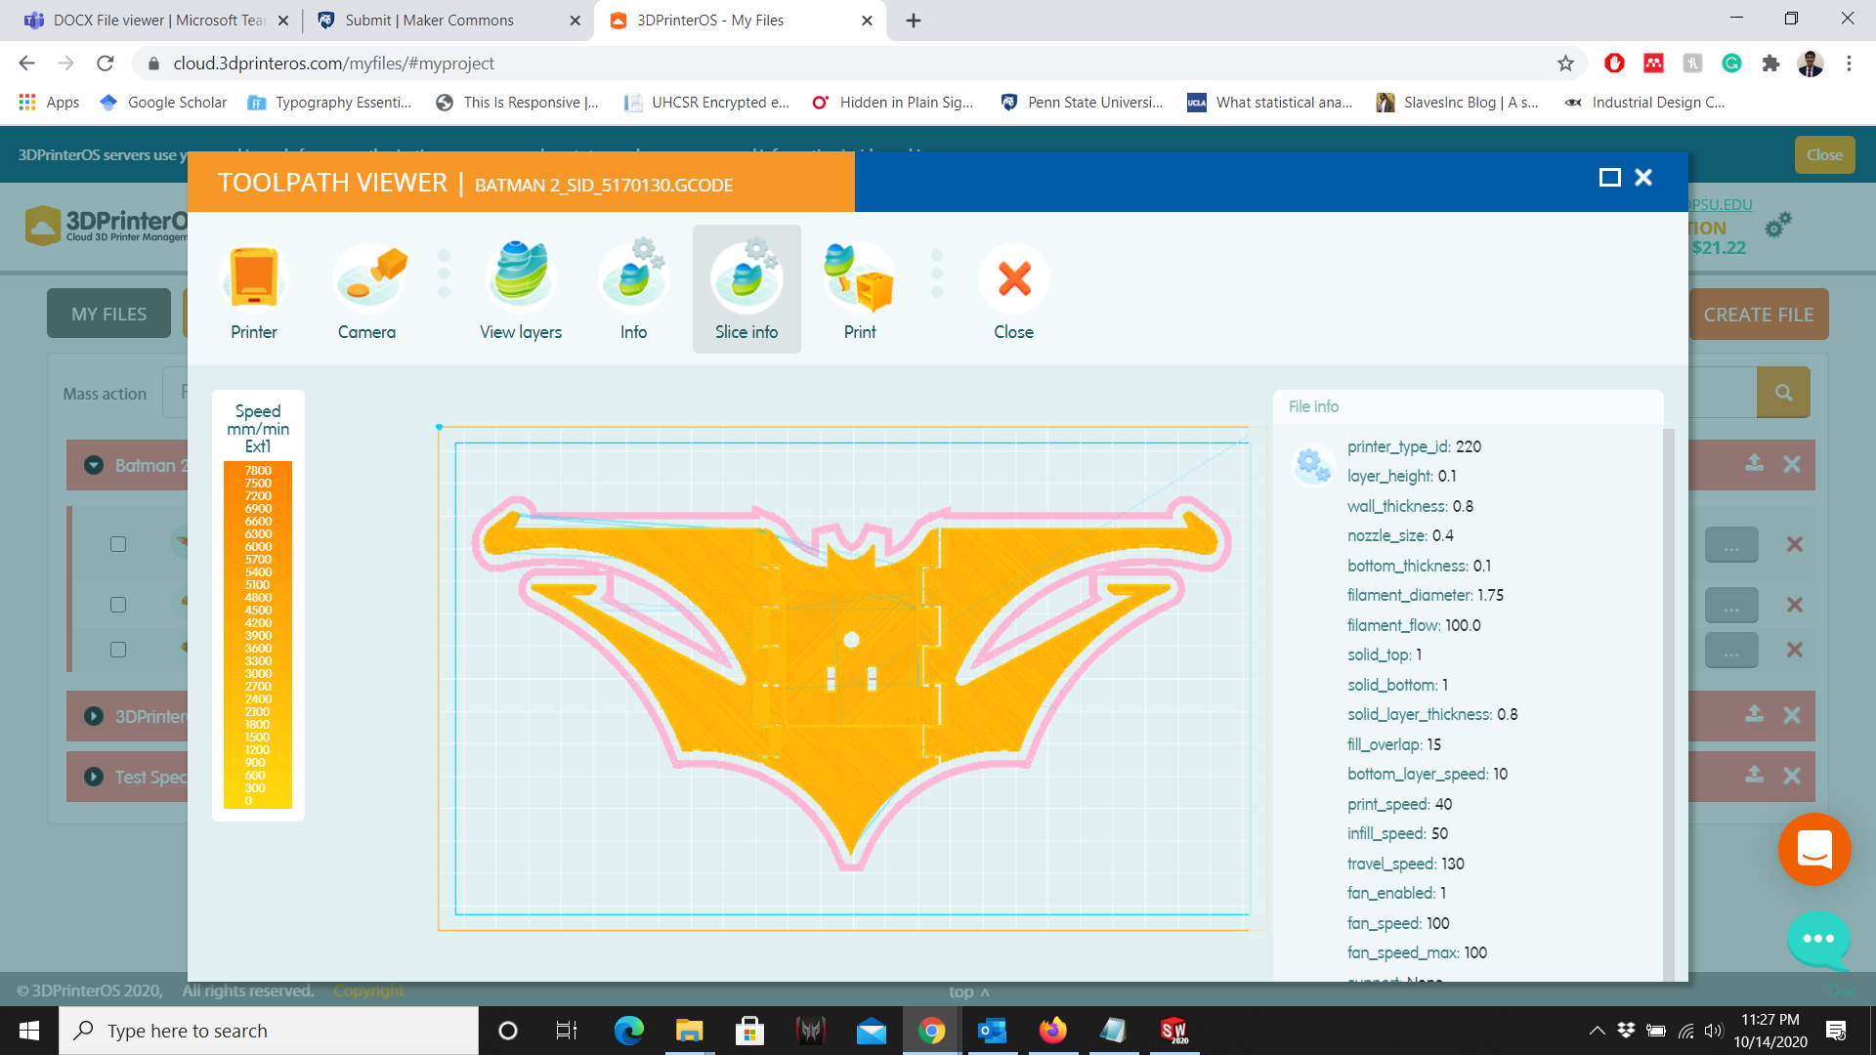This screenshot has width=1876, height=1055.
Task: Open Outlook from the taskbar
Action: (992, 1031)
